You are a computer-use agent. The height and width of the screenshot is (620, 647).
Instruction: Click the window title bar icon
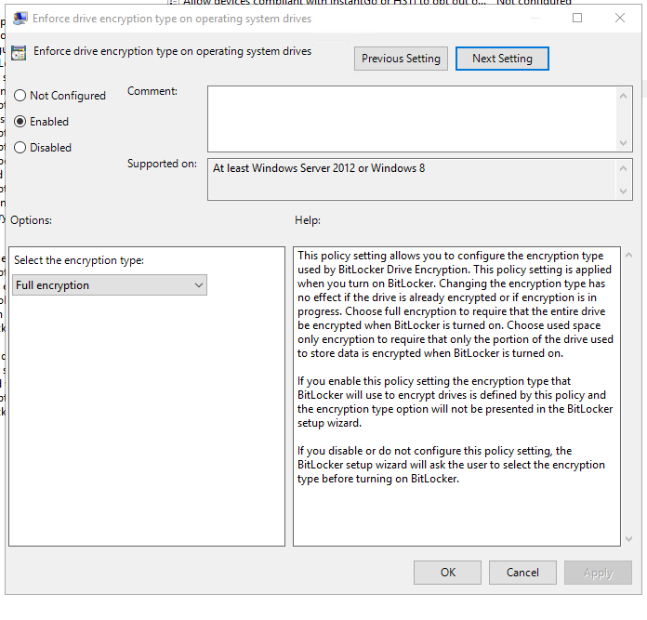coord(20,19)
